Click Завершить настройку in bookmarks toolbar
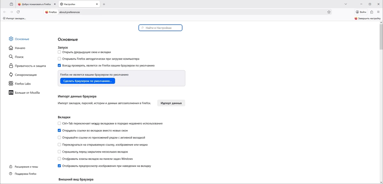Screen dimensions: 383x184 (x=368, y=18)
